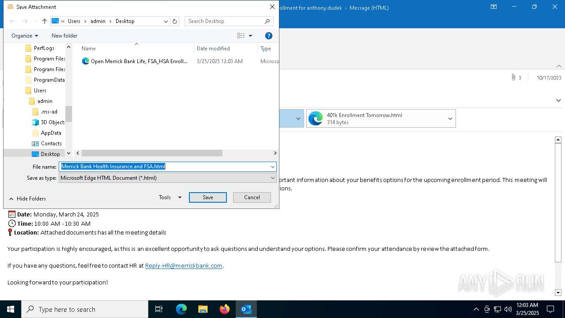Expand message header chevron in Outlook

point(558,100)
